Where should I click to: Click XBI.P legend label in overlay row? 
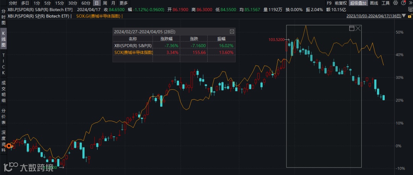click(39, 16)
